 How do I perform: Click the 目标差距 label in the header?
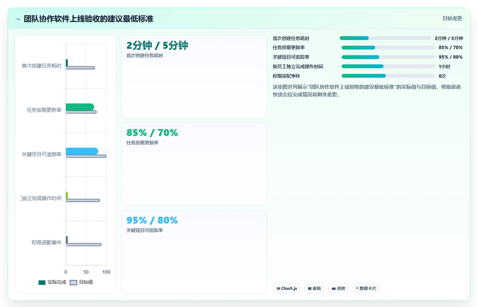(452, 18)
